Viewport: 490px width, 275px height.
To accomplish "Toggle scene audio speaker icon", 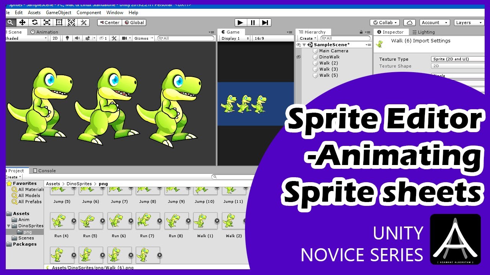I will click(77, 38).
